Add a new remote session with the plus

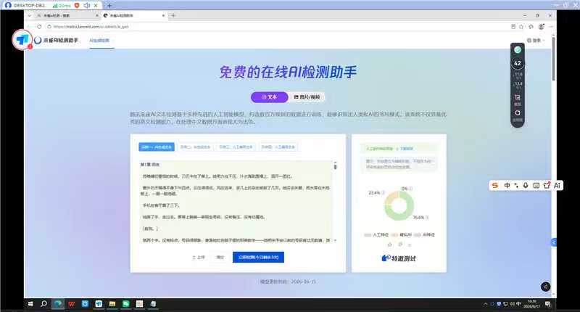[109, 6]
